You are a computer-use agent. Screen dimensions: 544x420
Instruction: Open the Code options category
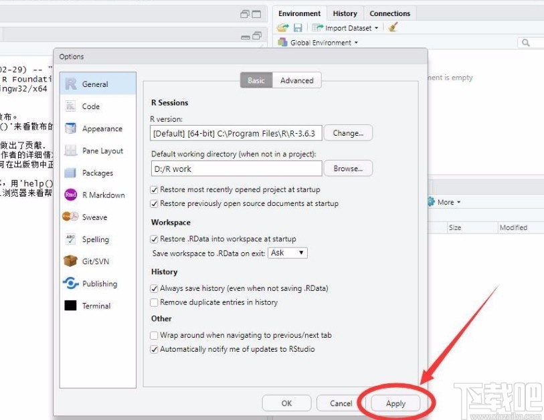[x=98, y=106]
